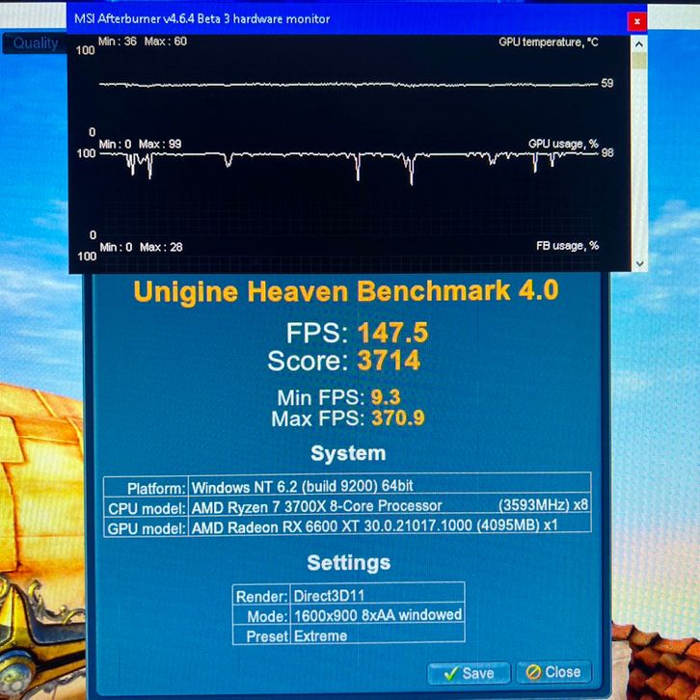Click the orange cancel icon on Close
700x700 pixels.
(533, 672)
